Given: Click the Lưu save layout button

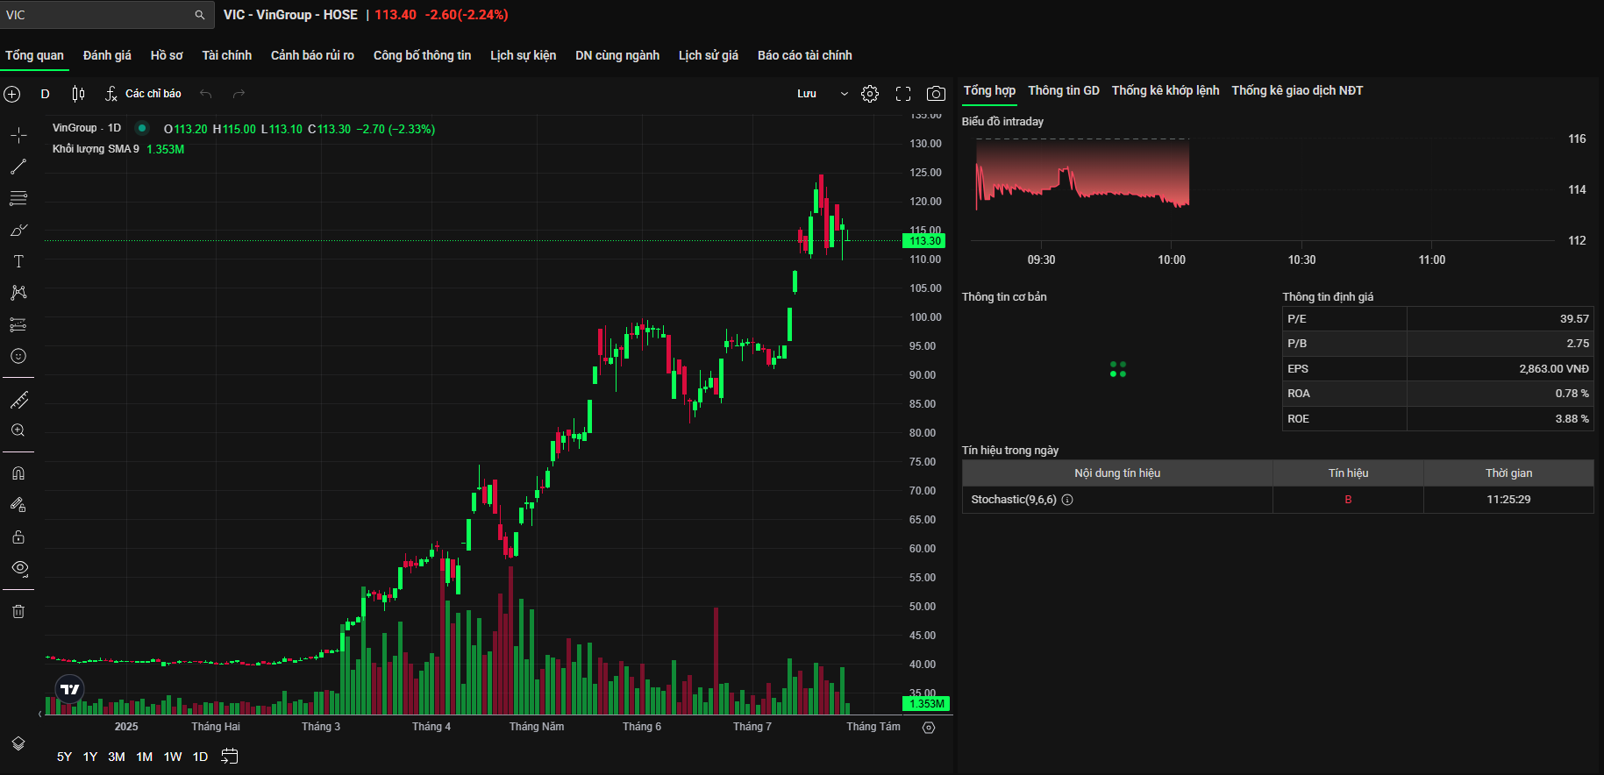Looking at the screenshot, I should point(807,94).
